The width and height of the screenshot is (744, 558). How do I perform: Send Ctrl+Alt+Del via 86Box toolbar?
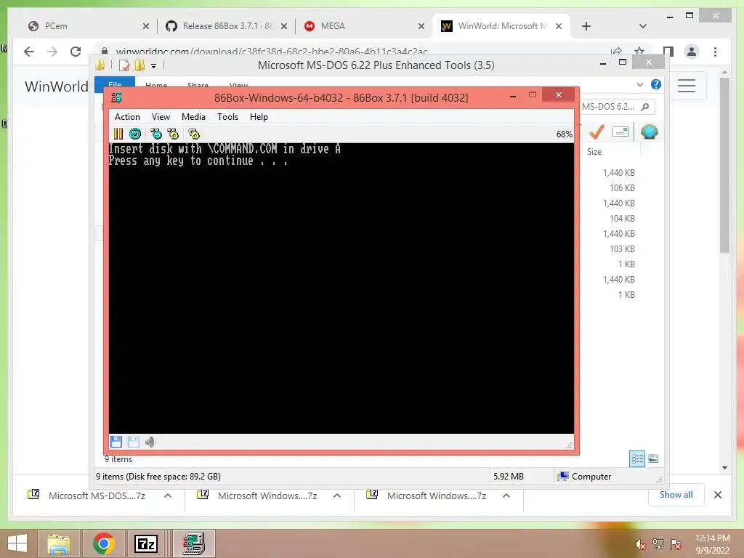(156, 134)
